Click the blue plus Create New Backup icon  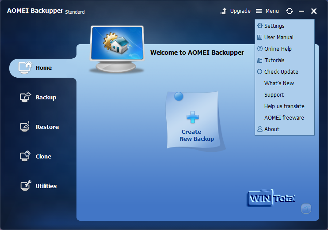pyautogui.click(x=192, y=117)
